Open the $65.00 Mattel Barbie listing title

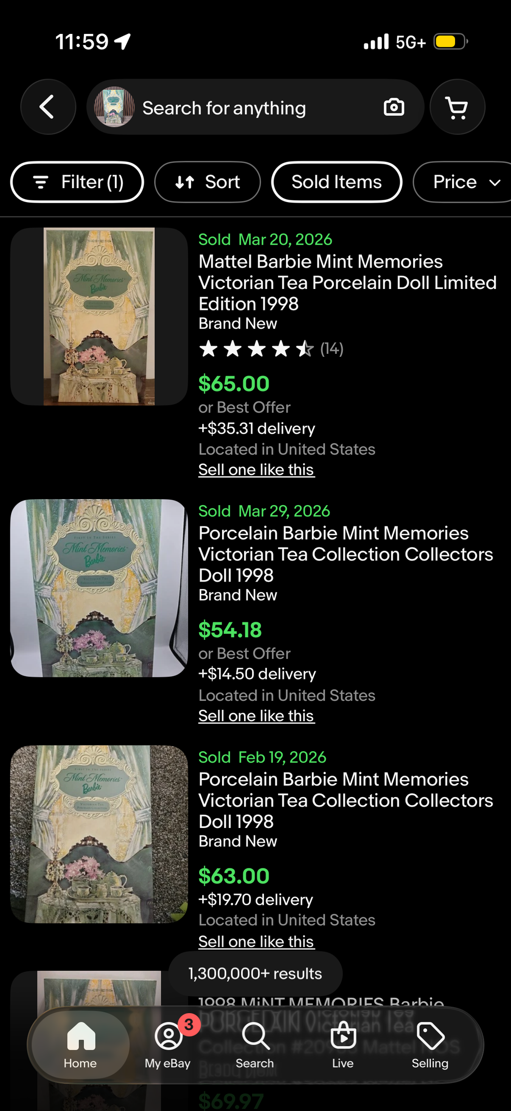point(347,282)
